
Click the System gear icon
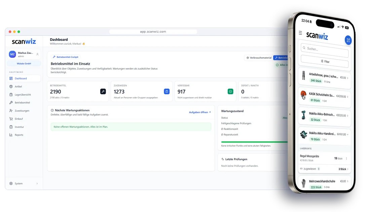click(x=11, y=183)
